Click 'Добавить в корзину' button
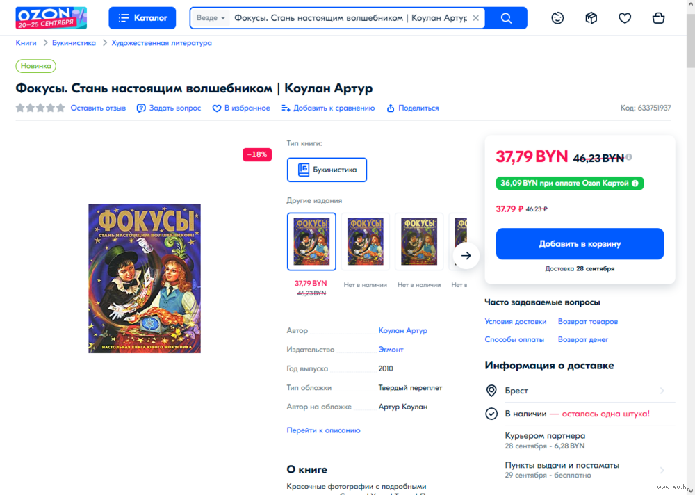The width and height of the screenshot is (695, 495). [580, 244]
